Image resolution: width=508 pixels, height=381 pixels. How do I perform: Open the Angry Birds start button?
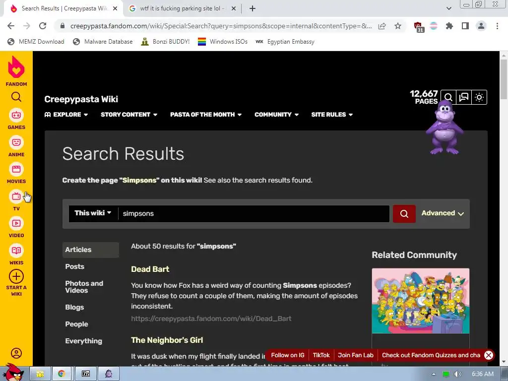(13, 372)
